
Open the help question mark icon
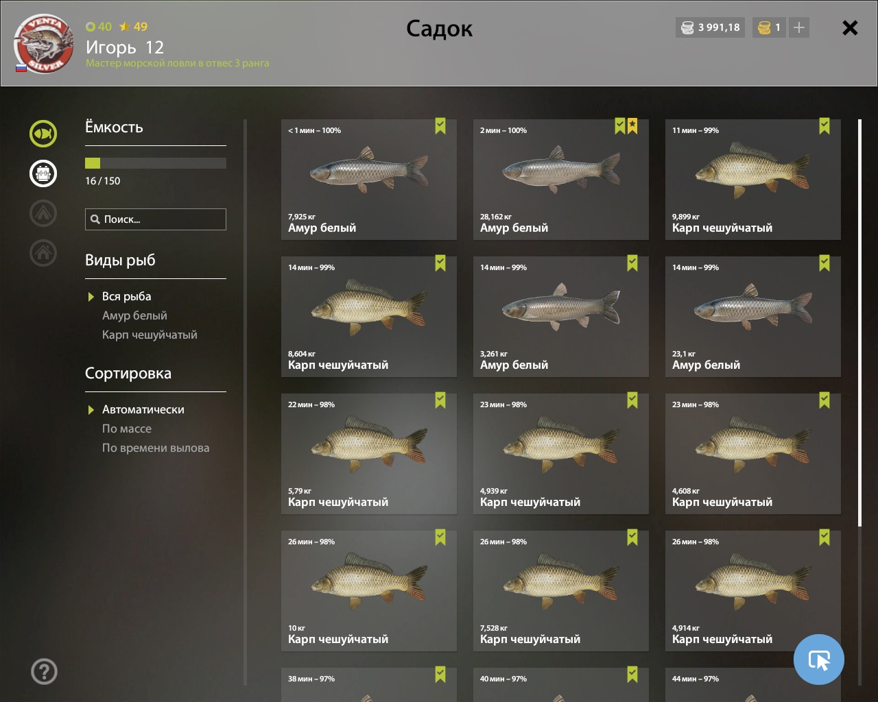44,671
